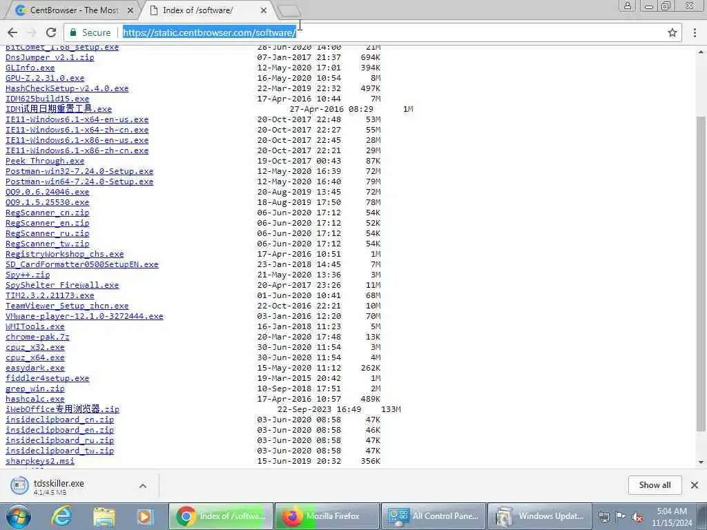Download cpuz_x32.exe
Viewport: 707px width, 530px height.
(35, 348)
